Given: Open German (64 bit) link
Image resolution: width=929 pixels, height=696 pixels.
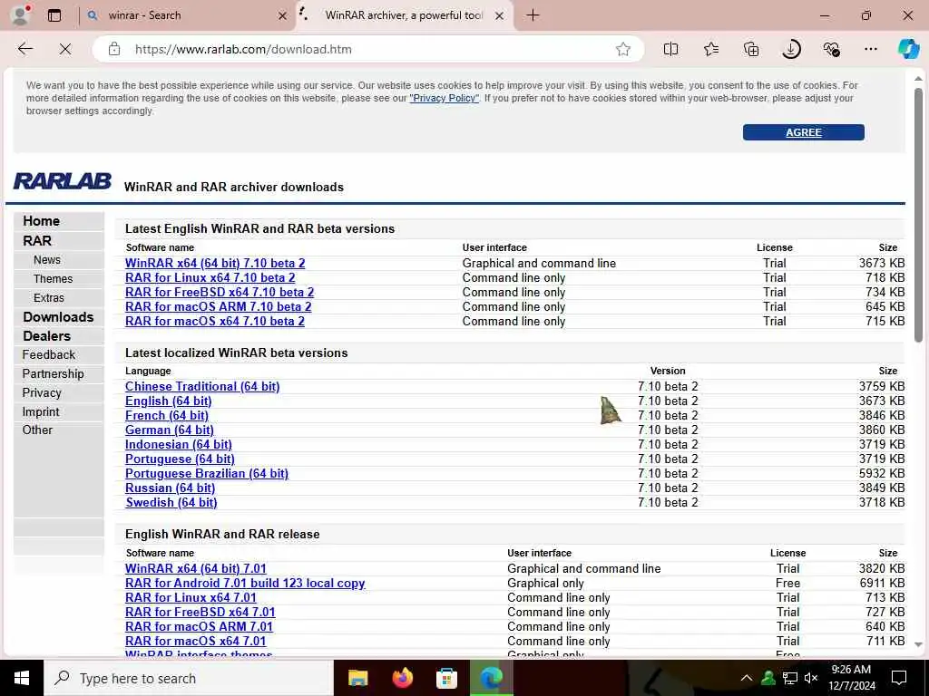Looking at the screenshot, I should [170, 430].
